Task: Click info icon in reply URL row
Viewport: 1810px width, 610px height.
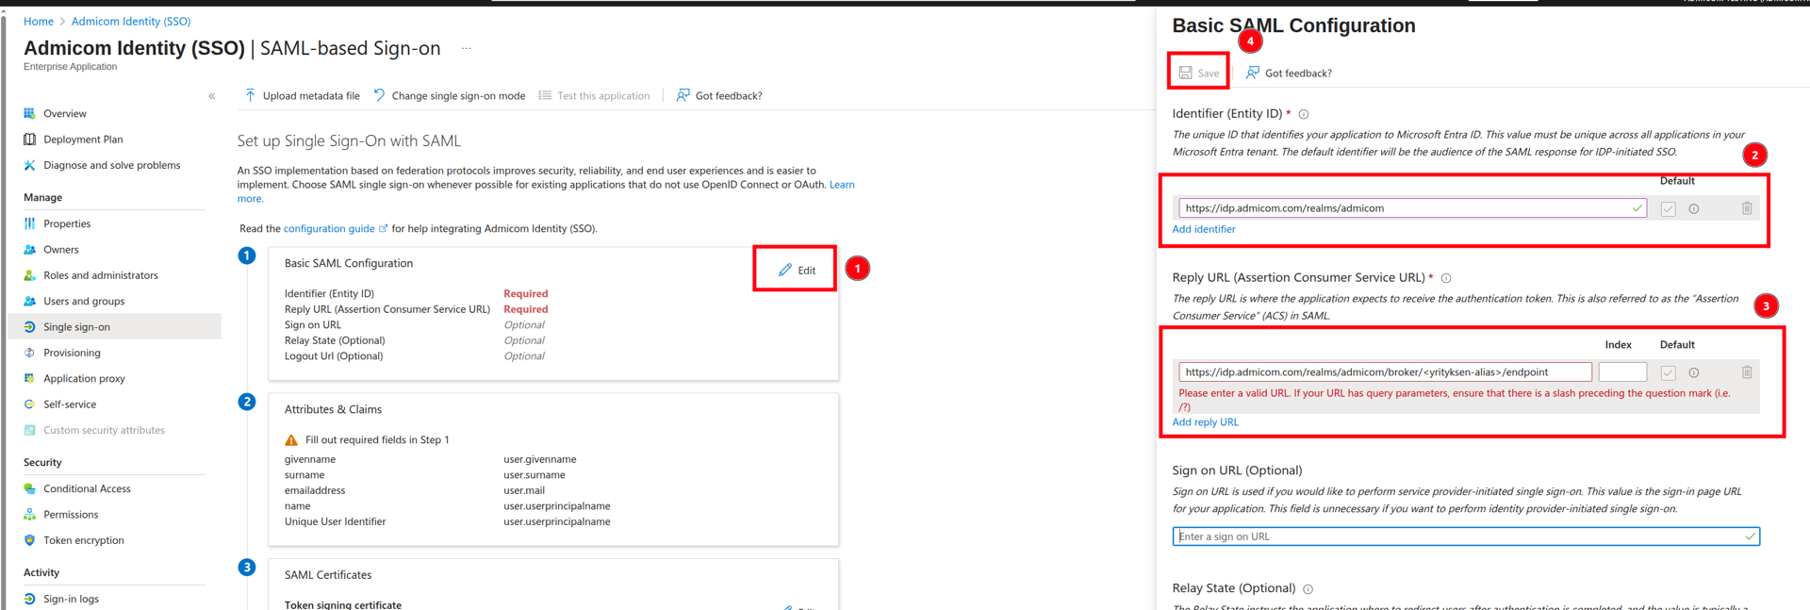Action: click(1694, 373)
